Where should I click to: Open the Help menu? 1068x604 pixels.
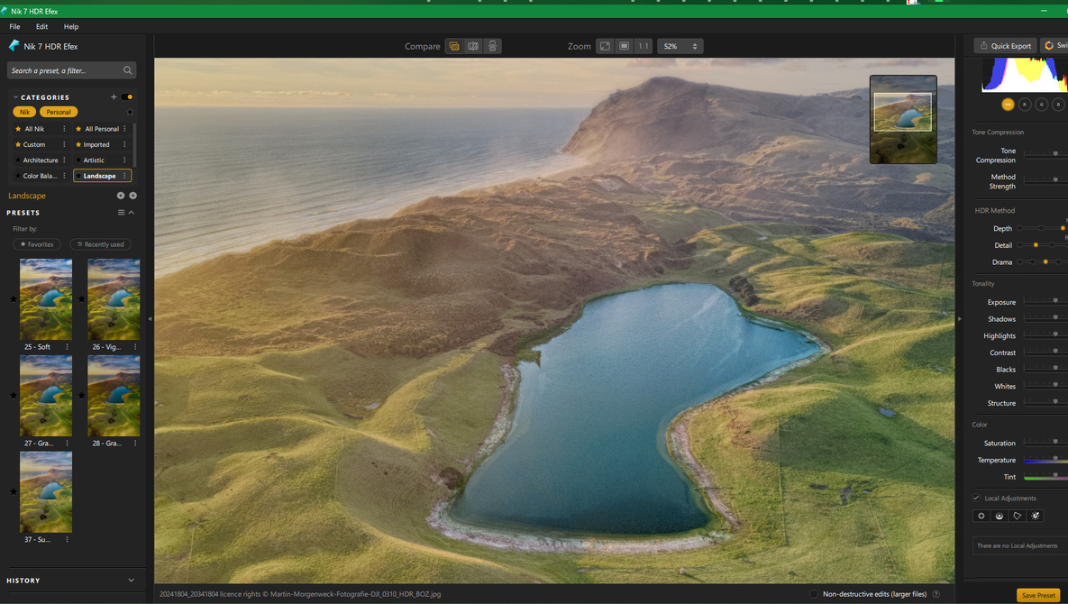tap(71, 26)
